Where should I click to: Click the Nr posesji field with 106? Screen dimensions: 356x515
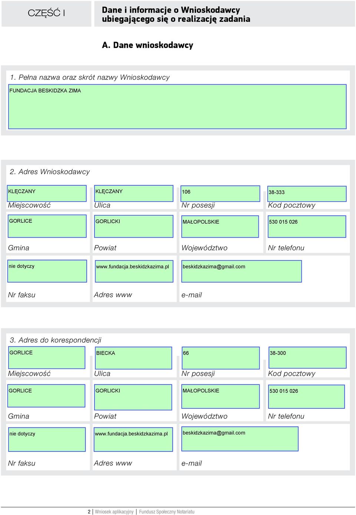pos(220,194)
